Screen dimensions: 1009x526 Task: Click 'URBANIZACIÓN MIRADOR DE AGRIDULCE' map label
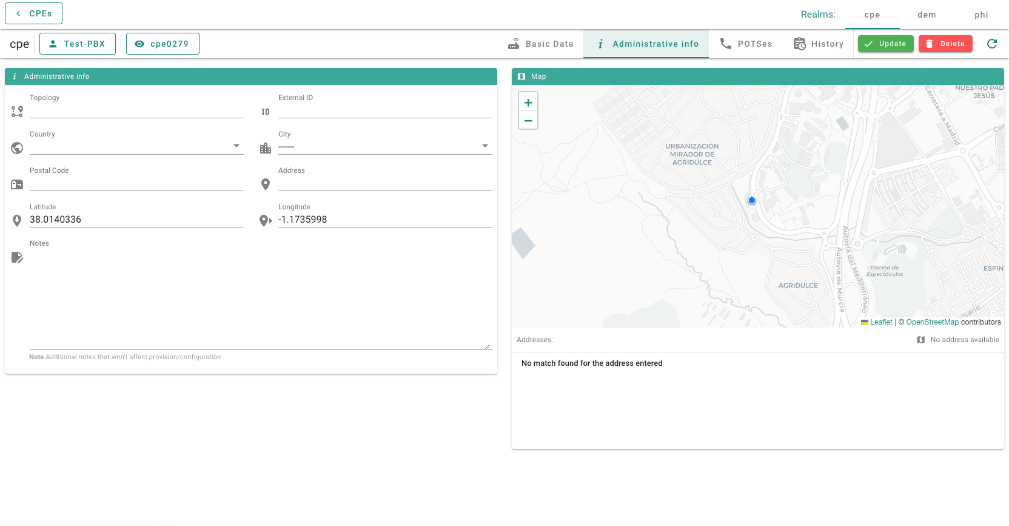[x=692, y=154]
